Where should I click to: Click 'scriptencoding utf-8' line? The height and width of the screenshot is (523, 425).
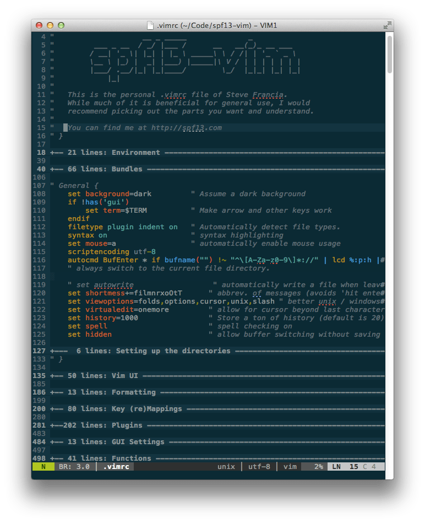pos(112,252)
